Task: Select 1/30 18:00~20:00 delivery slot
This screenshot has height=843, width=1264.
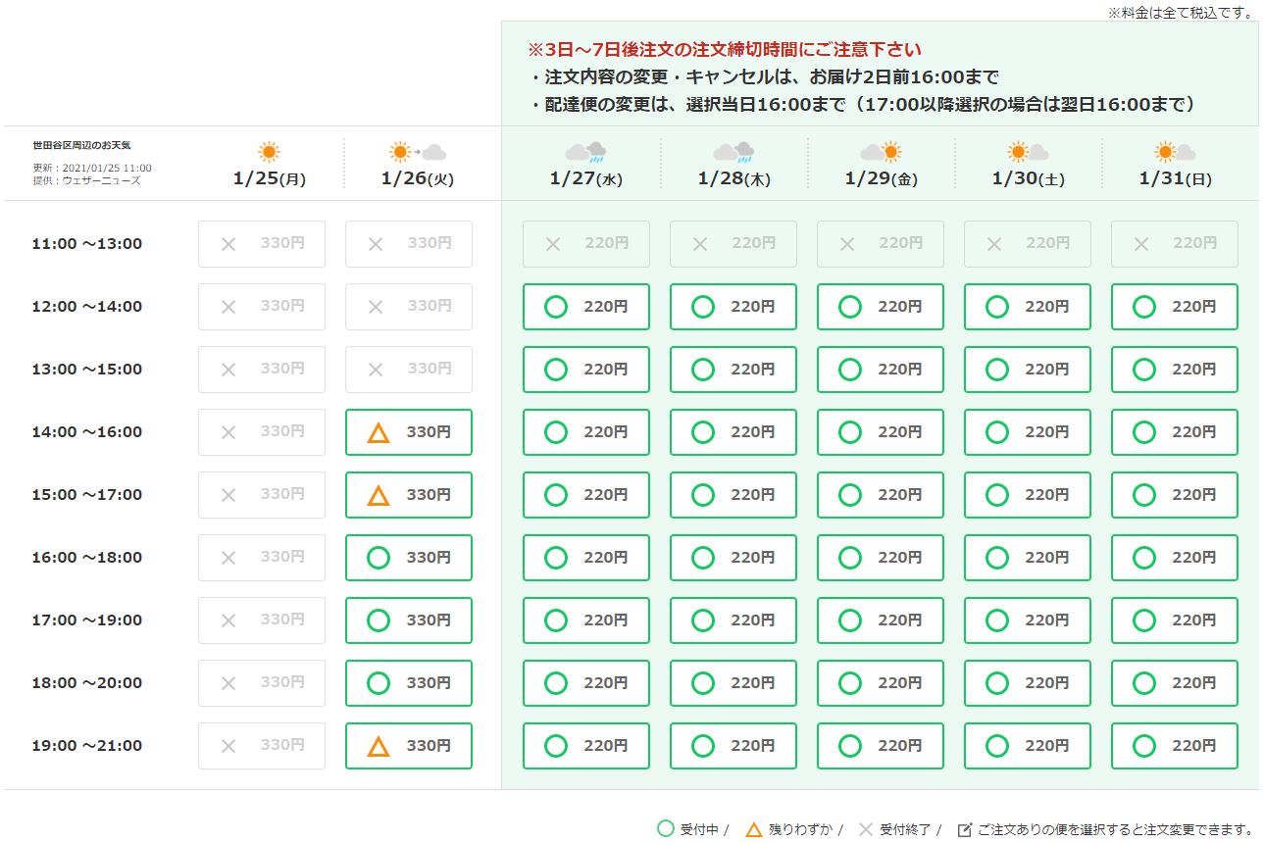Action: 1028,683
